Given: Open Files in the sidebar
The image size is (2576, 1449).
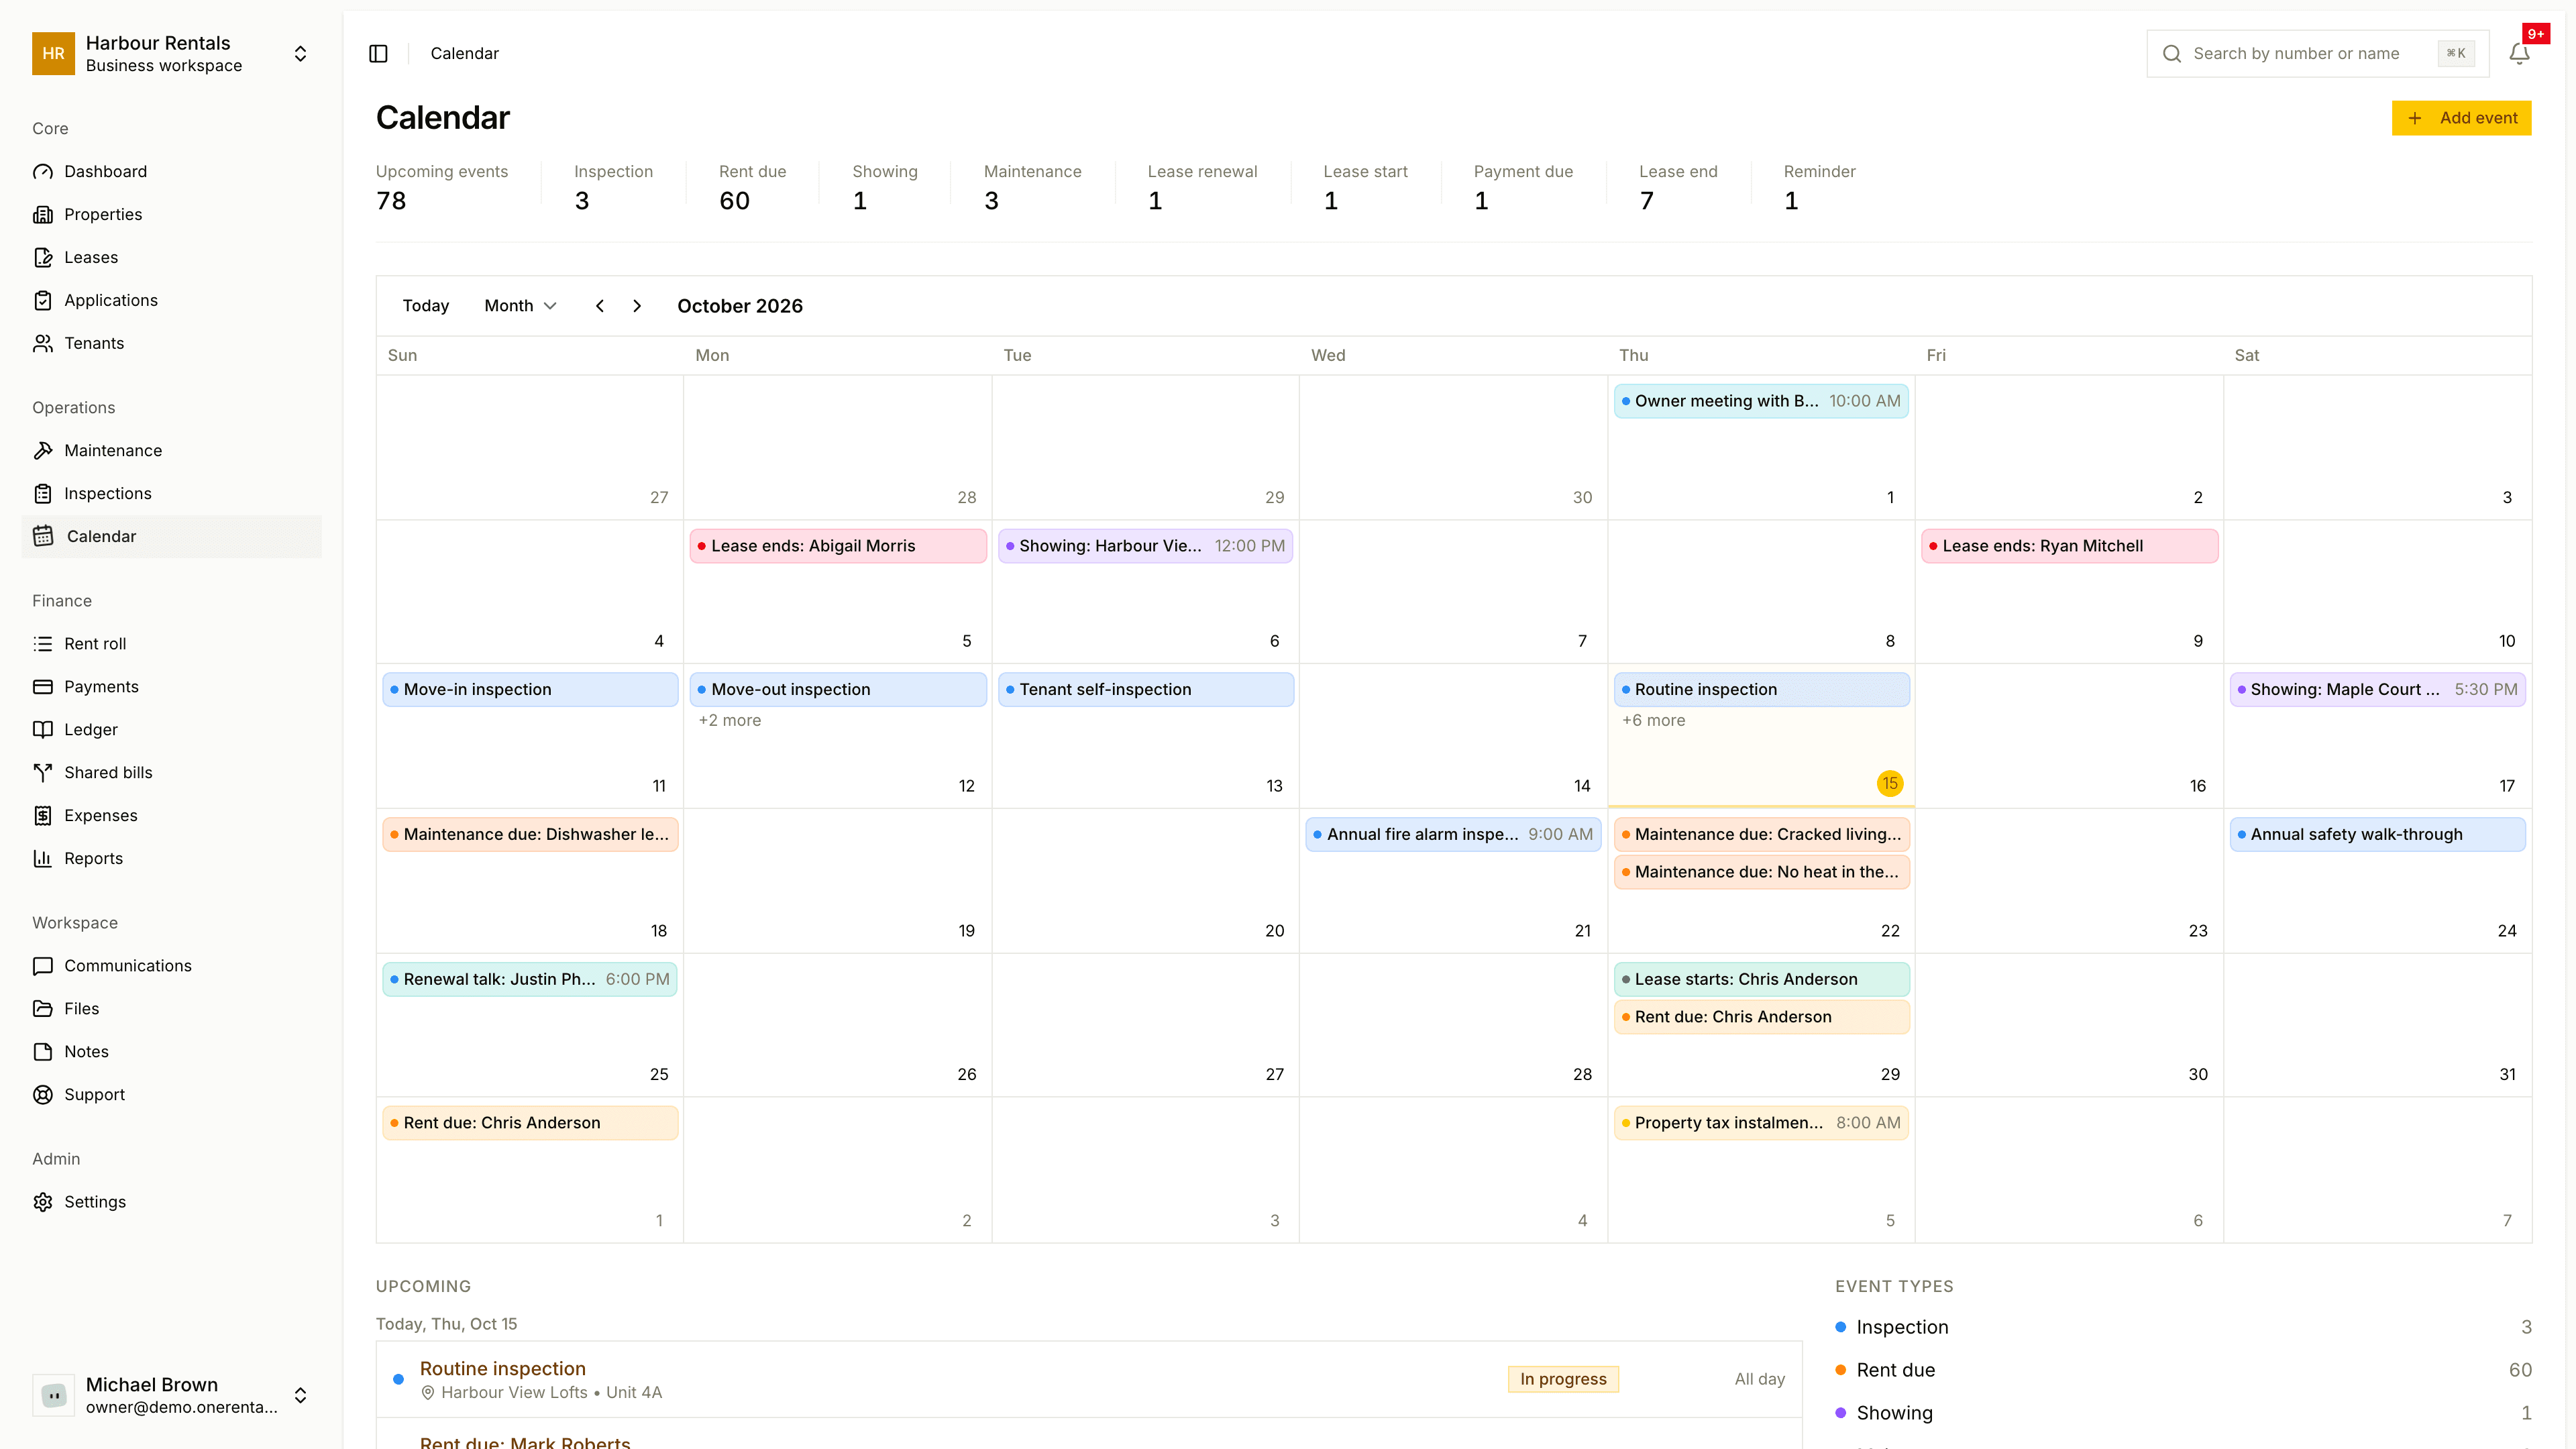Looking at the screenshot, I should point(171,1009).
